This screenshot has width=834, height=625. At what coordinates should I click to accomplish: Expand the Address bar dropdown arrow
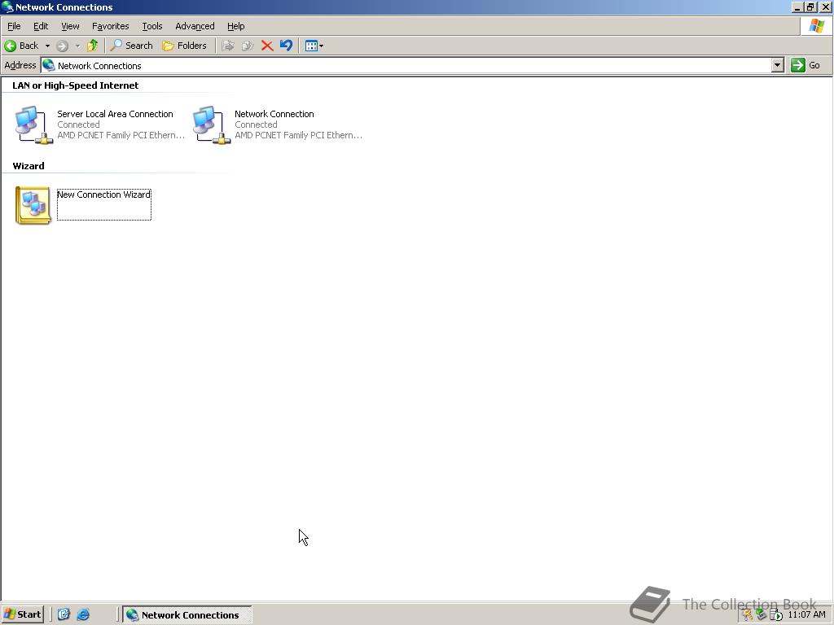778,65
